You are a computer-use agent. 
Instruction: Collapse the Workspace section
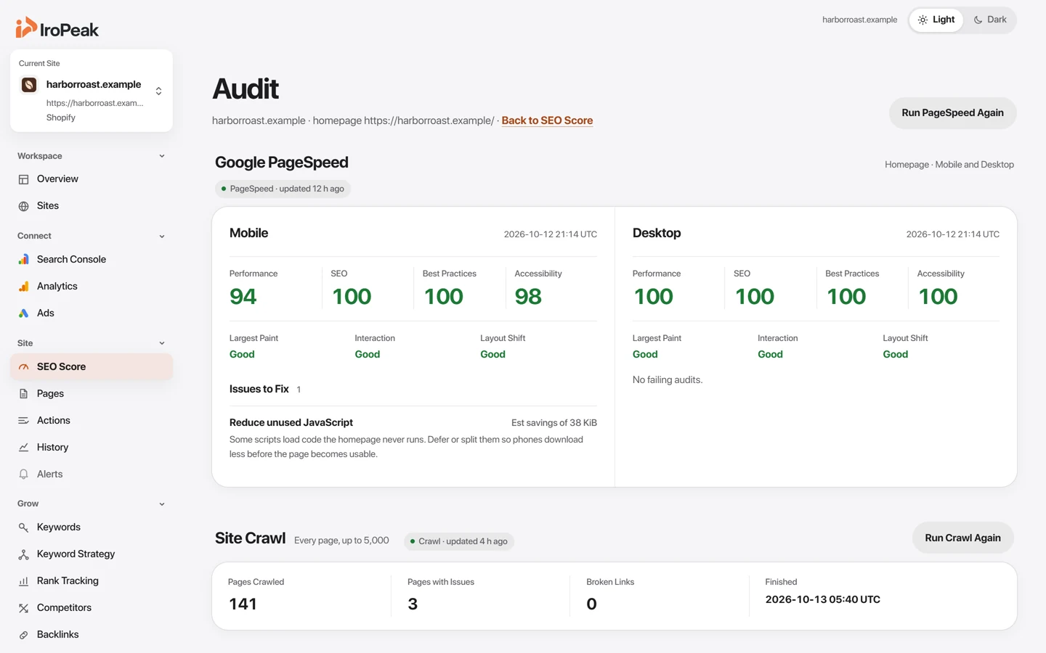[162, 156]
